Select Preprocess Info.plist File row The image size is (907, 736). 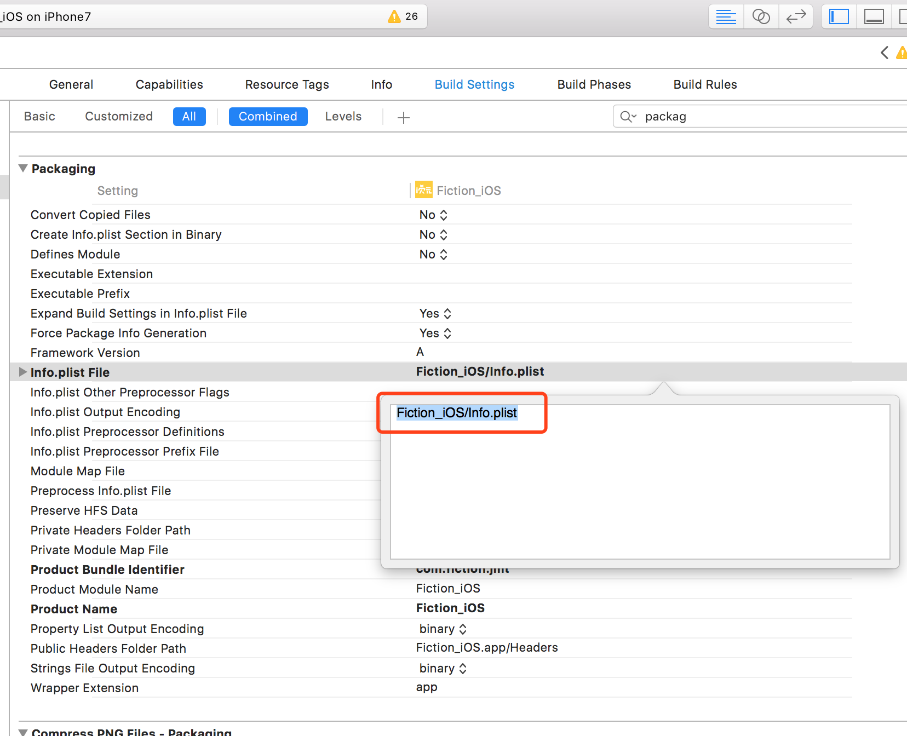[x=101, y=491]
